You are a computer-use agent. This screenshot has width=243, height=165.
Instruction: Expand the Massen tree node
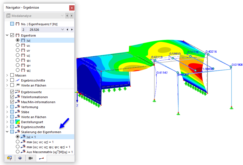(x=7, y=75)
